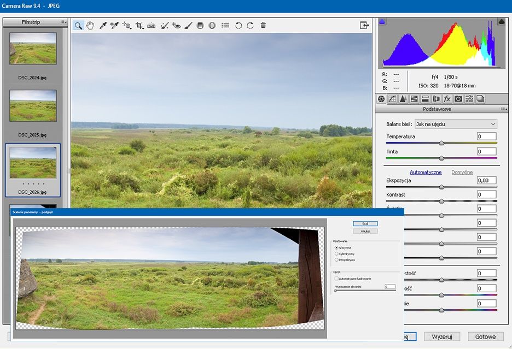Viewport: 512px width, 349px height.
Task: Toggle shadow clipping warning in histogram
Action: click(382, 21)
